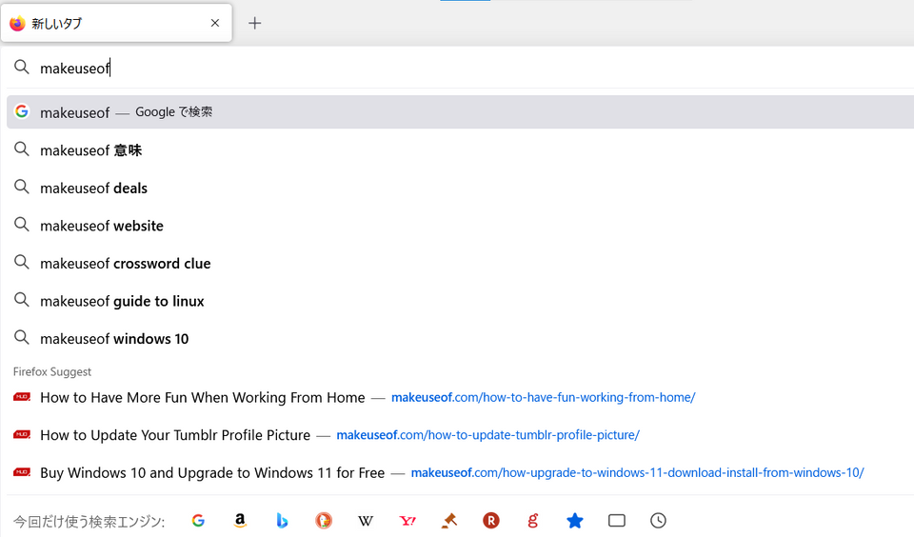Click the address bar text makeuseof
The height and width of the screenshot is (537, 914).
point(74,69)
